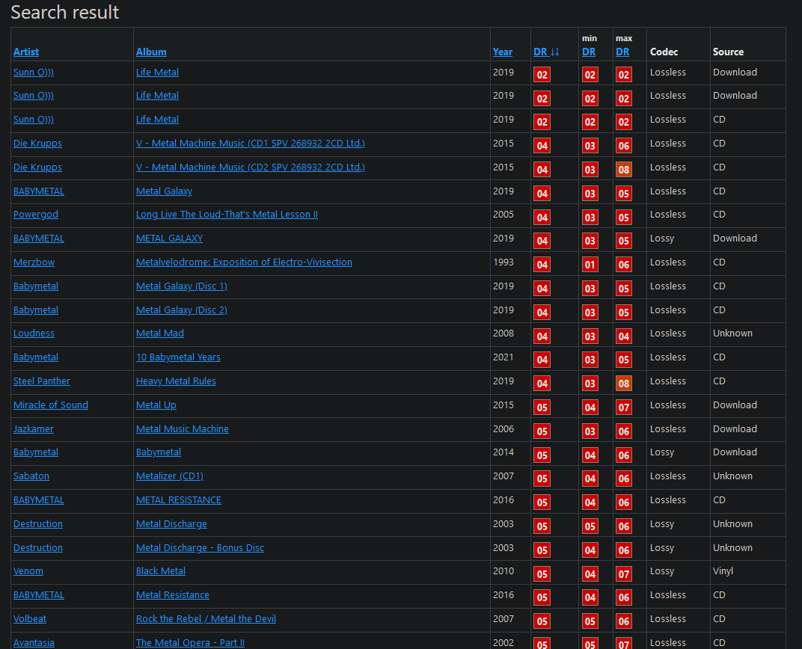
Task: Select year 1993 in Merzbow row
Action: coord(503,262)
